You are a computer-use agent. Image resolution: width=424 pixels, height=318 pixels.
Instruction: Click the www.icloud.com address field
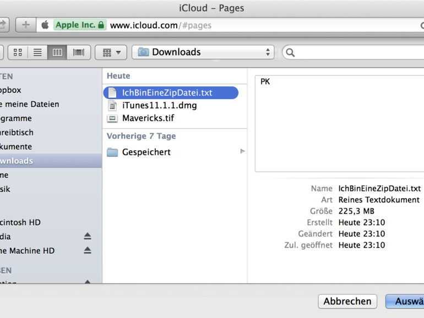coord(161,25)
